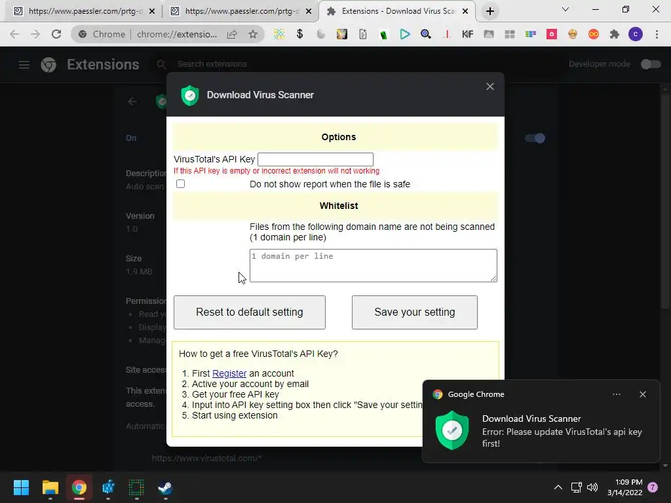
Task: Toggle the extension On/Off switch
Action: click(535, 138)
